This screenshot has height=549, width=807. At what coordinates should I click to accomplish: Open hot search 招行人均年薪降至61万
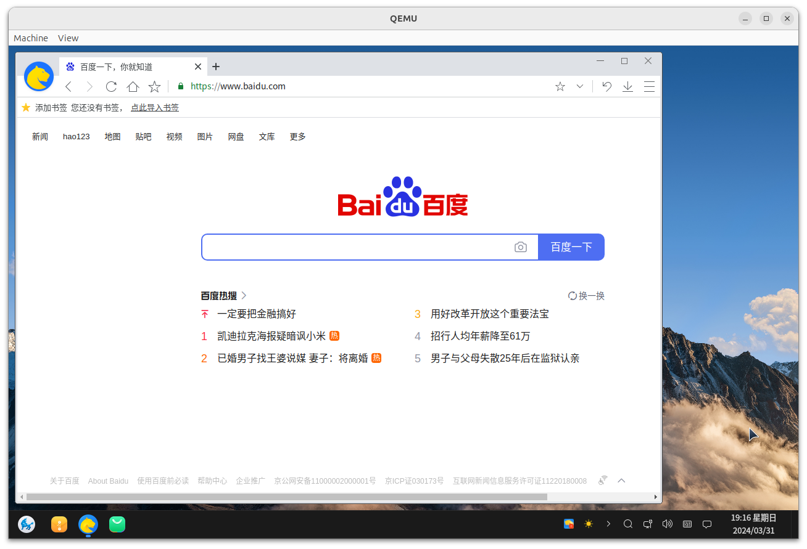(x=481, y=336)
